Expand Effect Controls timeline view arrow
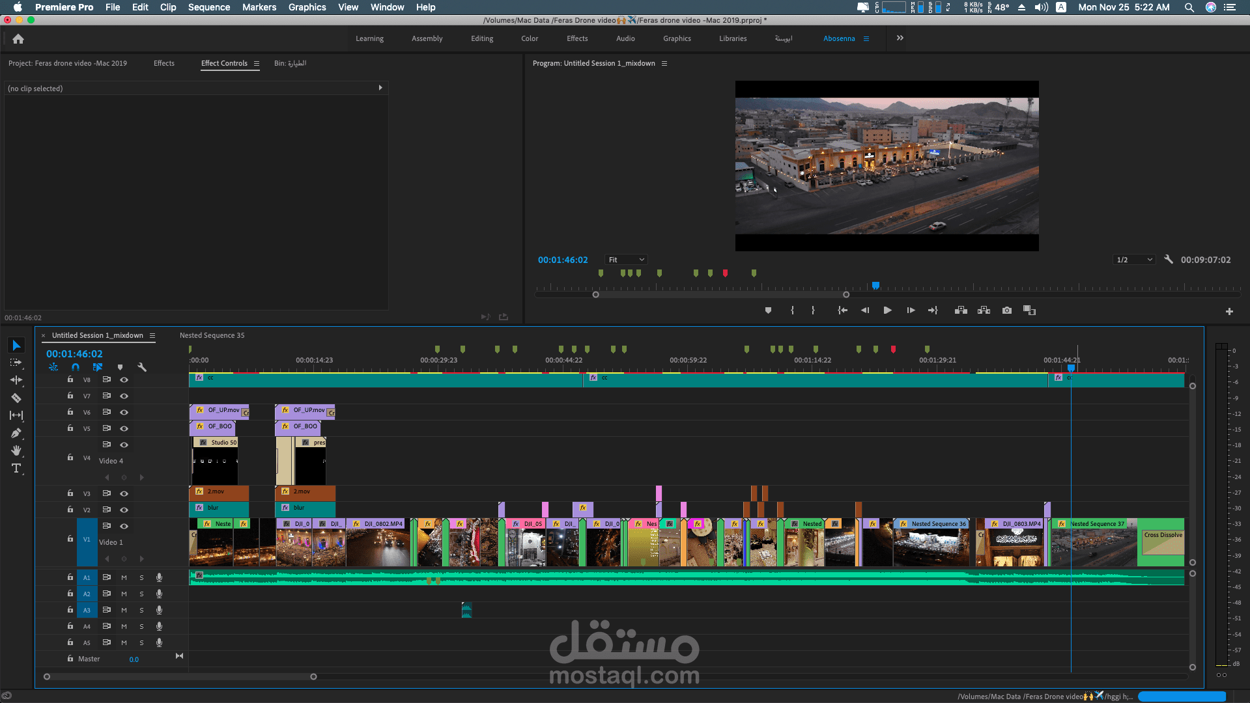This screenshot has width=1250, height=703. click(380, 88)
